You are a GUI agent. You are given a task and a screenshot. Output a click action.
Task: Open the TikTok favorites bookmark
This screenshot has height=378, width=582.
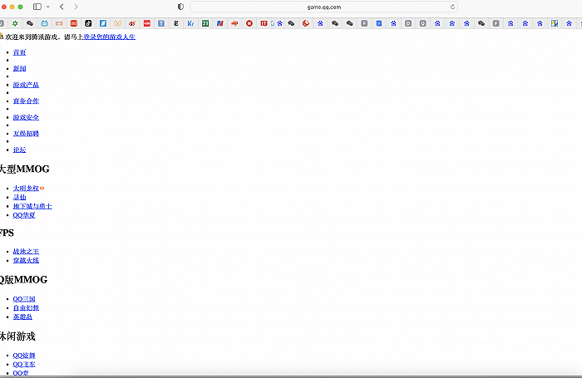(x=88, y=23)
